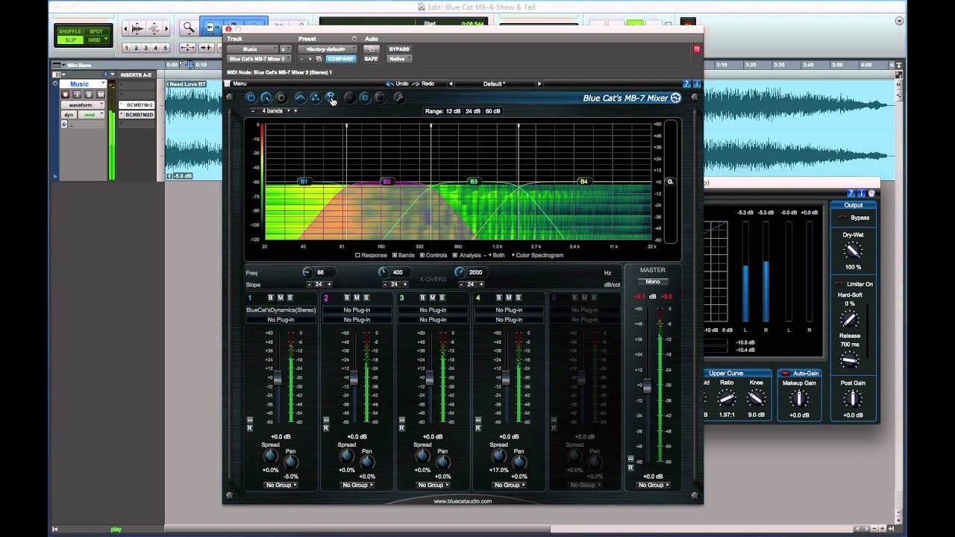Select the Pro Tools Zoomer magnifier tool
Image resolution: width=955 pixels, height=537 pixels.
[189, 28]
